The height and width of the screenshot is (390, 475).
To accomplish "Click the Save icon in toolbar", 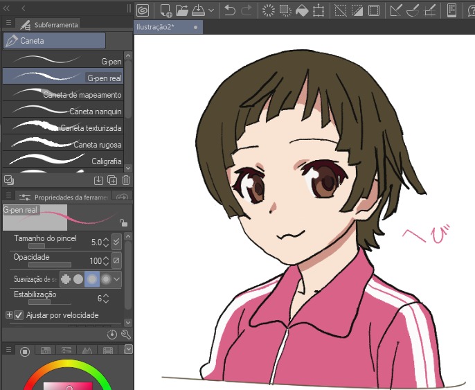I will coord(199,10).
